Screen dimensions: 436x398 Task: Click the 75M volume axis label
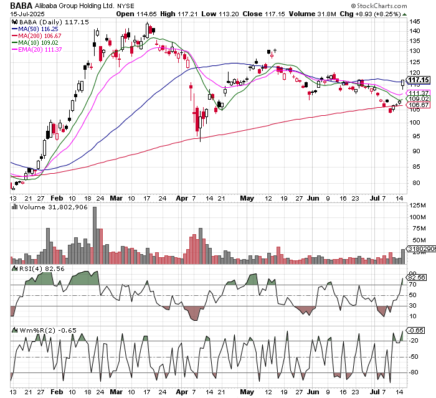pos(419,229)
